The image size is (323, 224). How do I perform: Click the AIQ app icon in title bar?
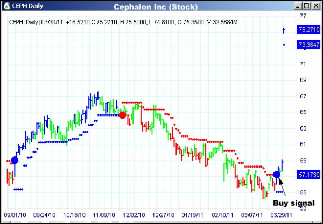point(7,6)
